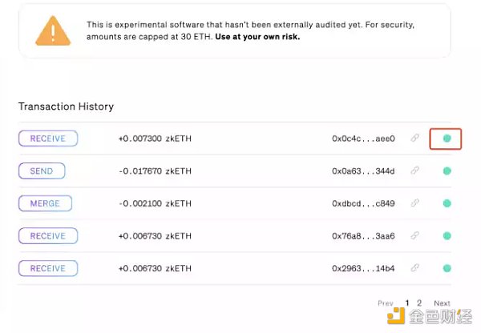Screen dimensions: 481x333
Task: Open link icon beside 0x76a8...3aa6
Action: [414, 236]
